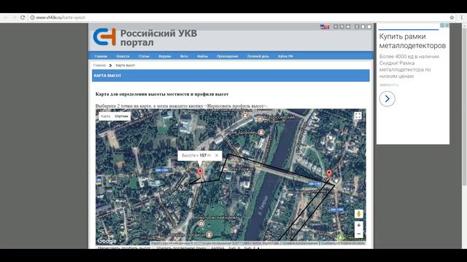
Task: Click the AdChoices info icon on ad
Action: 443,26
